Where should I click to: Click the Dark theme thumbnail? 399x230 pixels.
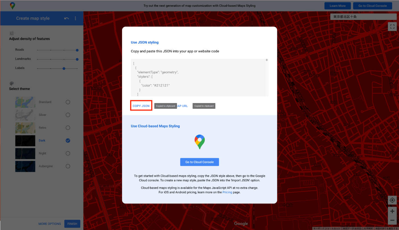(x=25, y=140)
